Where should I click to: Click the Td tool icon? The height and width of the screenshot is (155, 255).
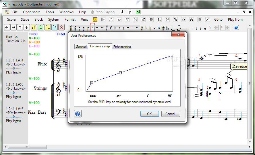click(x=183, y=20)
